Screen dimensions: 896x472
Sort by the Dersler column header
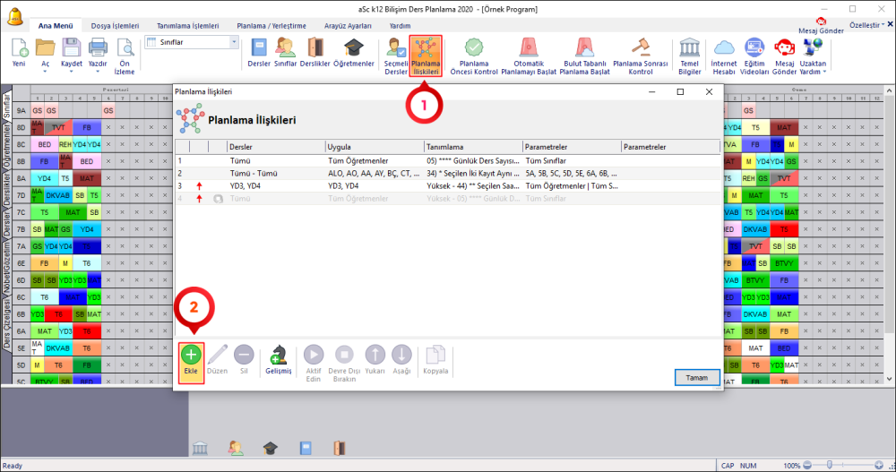(276, 147)
